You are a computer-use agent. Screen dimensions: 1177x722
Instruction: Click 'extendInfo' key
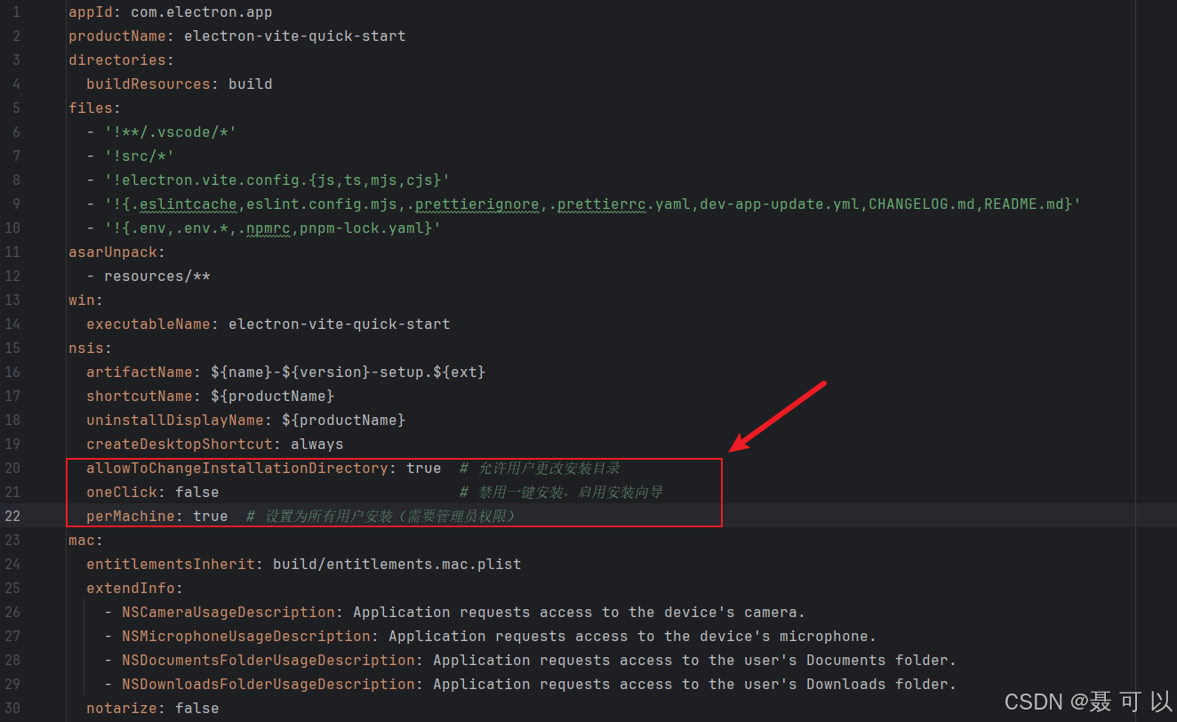[x=131, y=589]
